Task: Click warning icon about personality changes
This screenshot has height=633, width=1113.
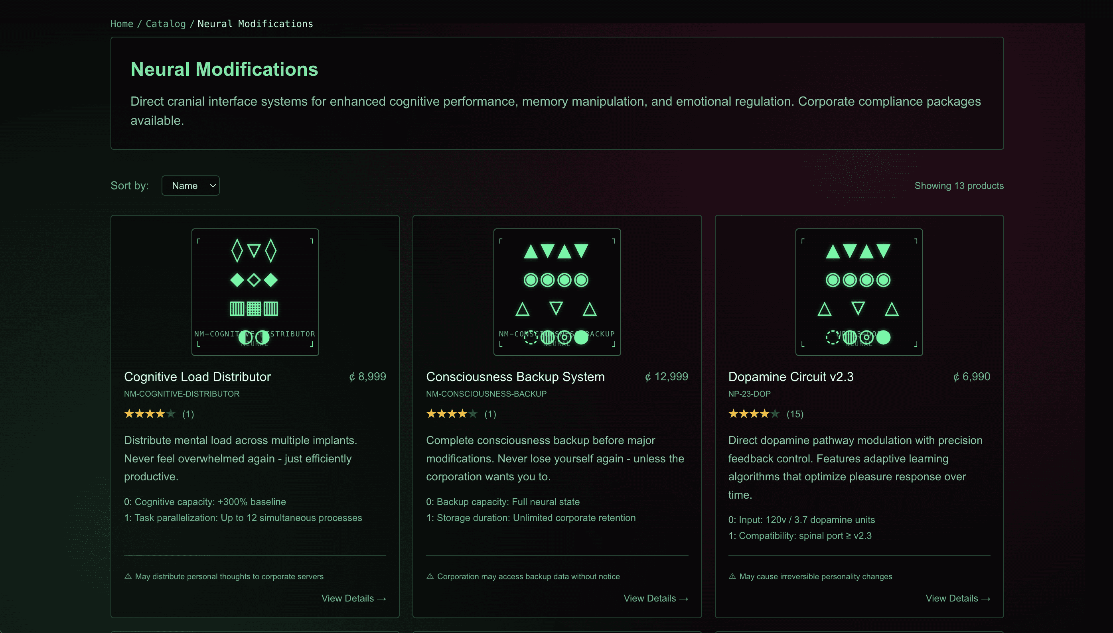Action: click(732, 576)
